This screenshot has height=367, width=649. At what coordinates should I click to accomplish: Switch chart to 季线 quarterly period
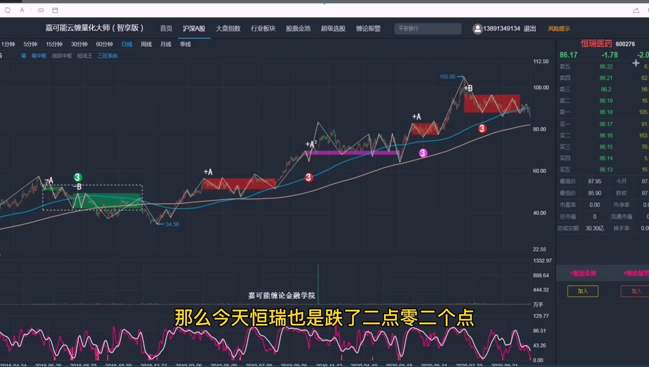pyautogui.click(x=185, y=44)
